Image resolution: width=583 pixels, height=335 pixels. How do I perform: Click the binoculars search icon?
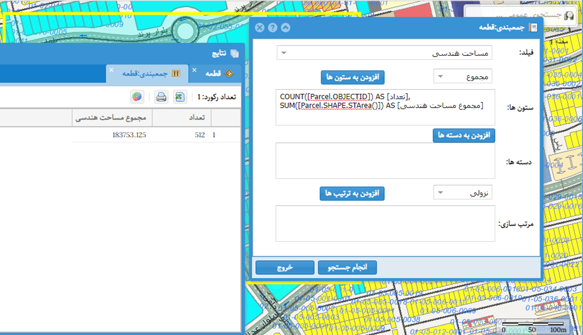click(568, 16)
